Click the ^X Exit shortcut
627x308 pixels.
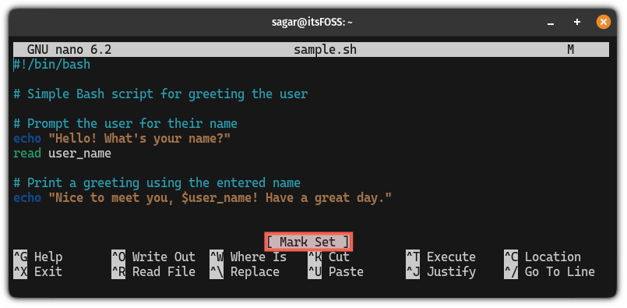coord(38,271)
